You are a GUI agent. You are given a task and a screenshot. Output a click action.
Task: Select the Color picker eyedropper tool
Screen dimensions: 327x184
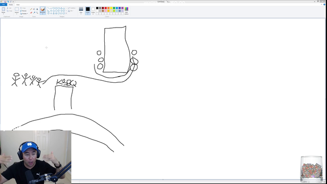coord(34,13)
